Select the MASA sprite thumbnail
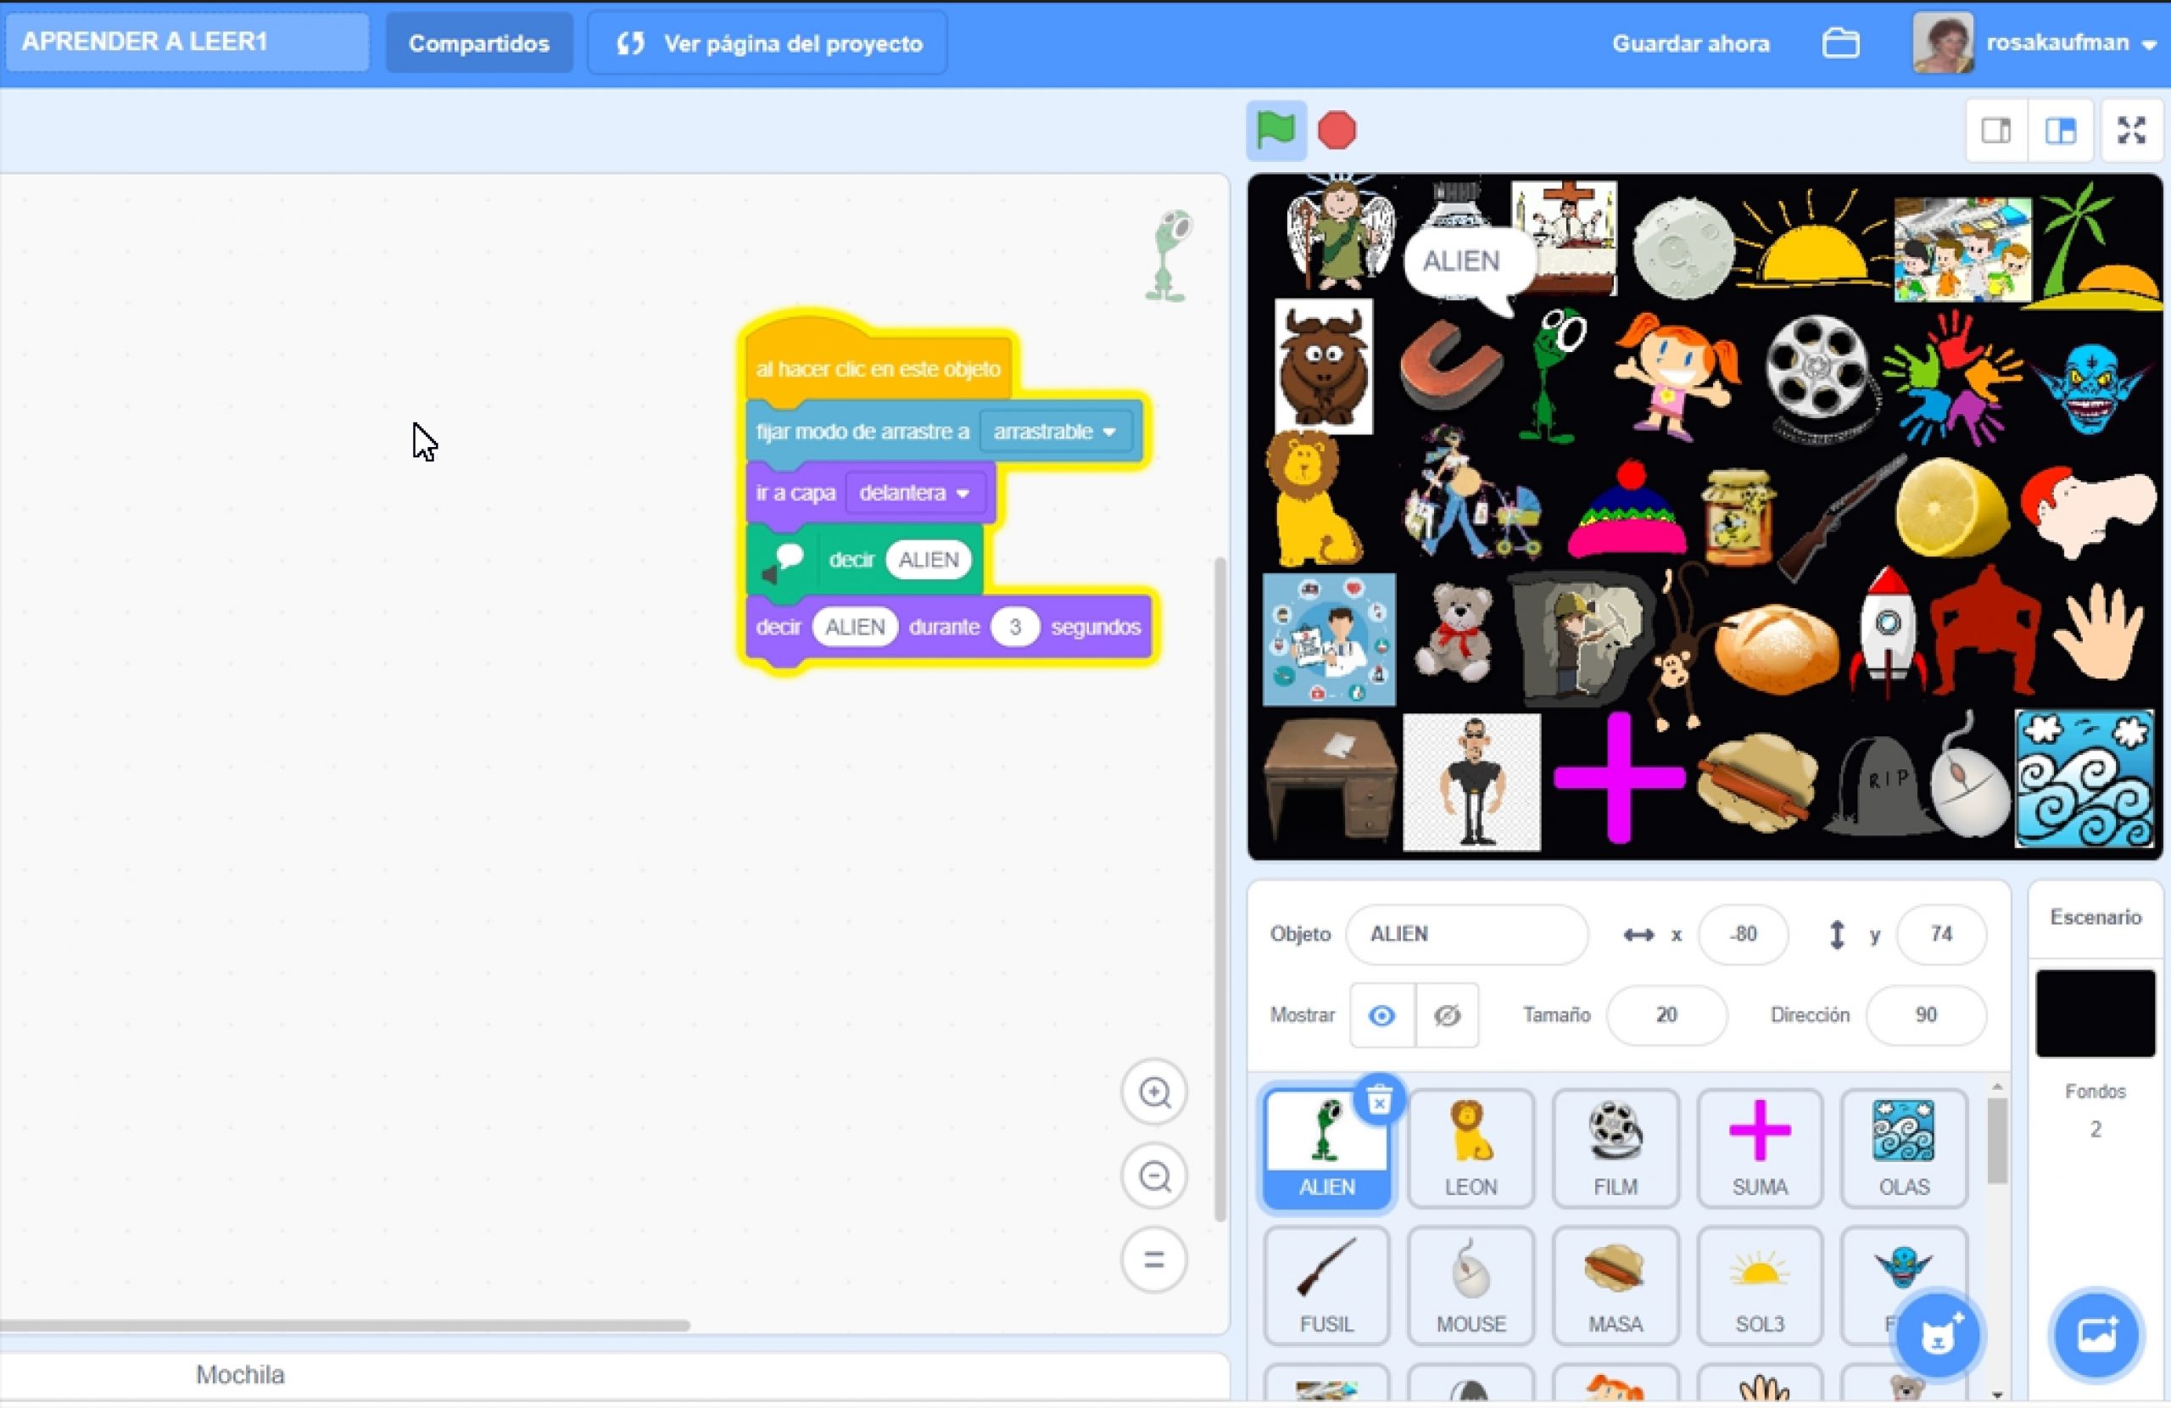 pos(1615,1287)
